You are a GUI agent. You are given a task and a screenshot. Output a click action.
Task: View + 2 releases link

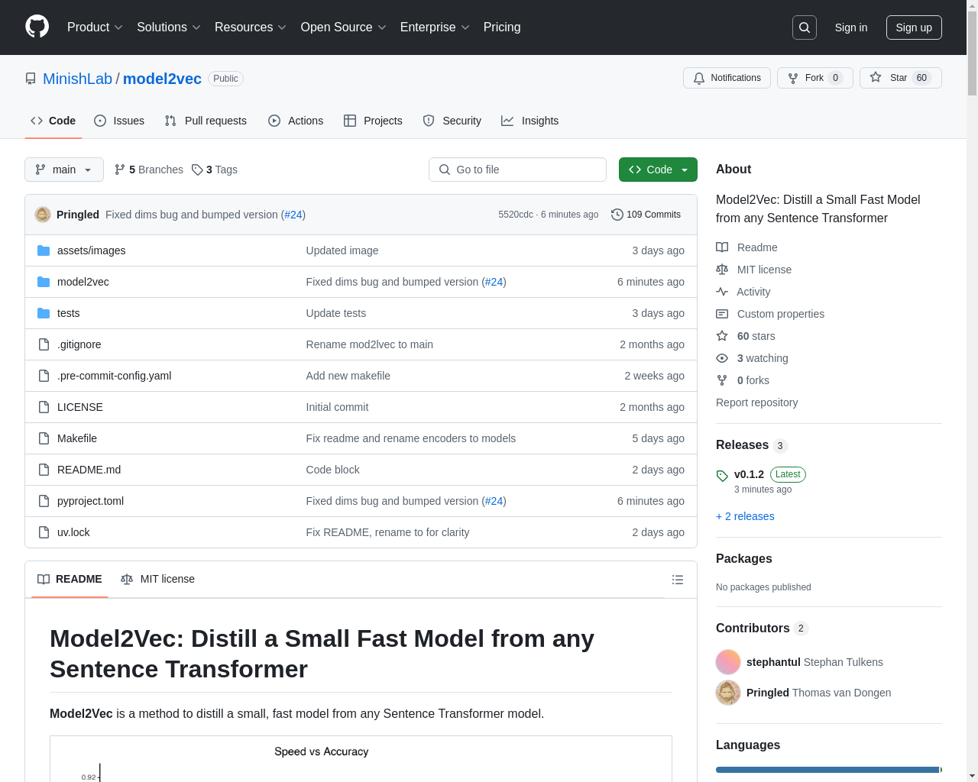click(x=745, y=516)
